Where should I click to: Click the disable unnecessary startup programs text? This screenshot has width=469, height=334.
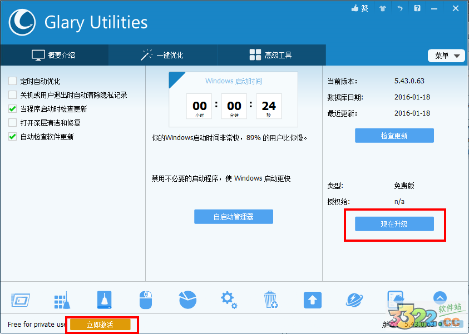point(221,178)
